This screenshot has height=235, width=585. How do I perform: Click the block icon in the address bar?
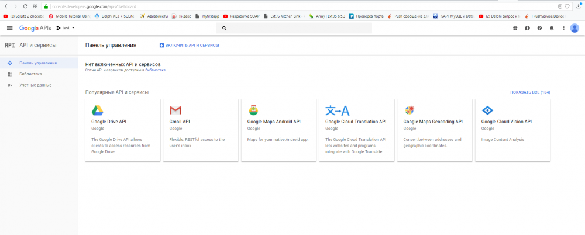[560, 6]
